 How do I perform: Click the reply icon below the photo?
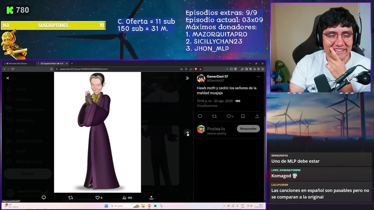tap(44, 197)
